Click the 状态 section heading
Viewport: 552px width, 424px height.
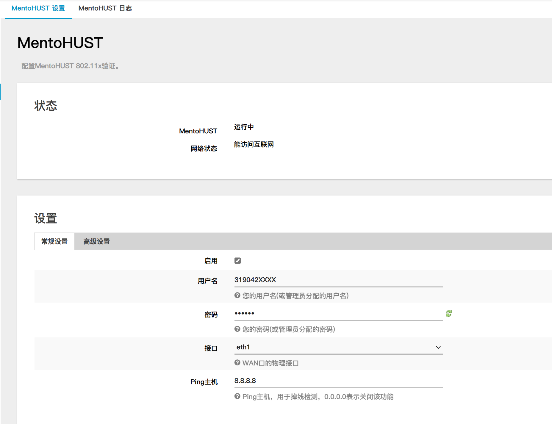[46, 106]
